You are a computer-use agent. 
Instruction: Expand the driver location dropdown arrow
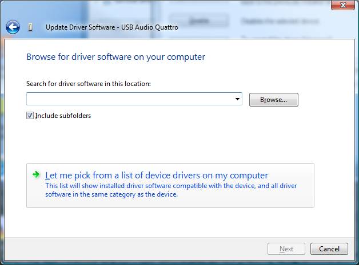click(237, 100)
